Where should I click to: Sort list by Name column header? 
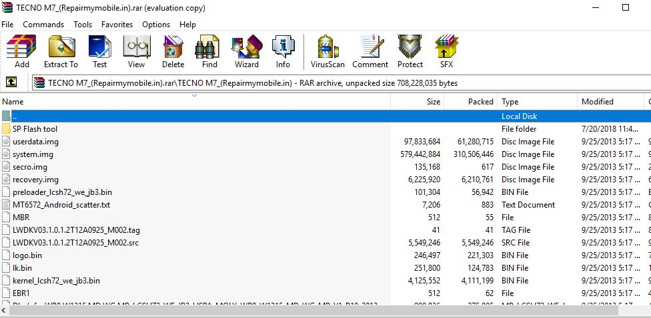13,102
